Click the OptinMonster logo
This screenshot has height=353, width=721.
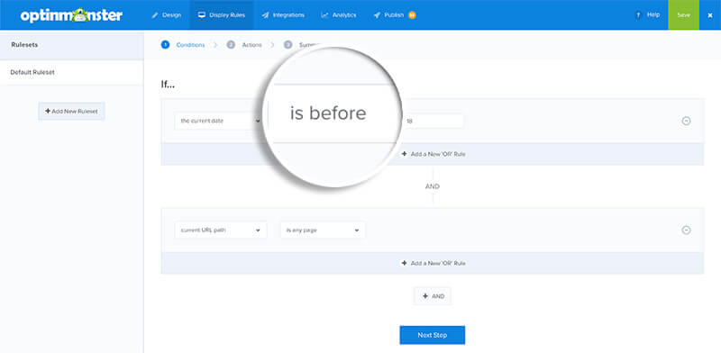pyautogui.click(x=71, y=15)
